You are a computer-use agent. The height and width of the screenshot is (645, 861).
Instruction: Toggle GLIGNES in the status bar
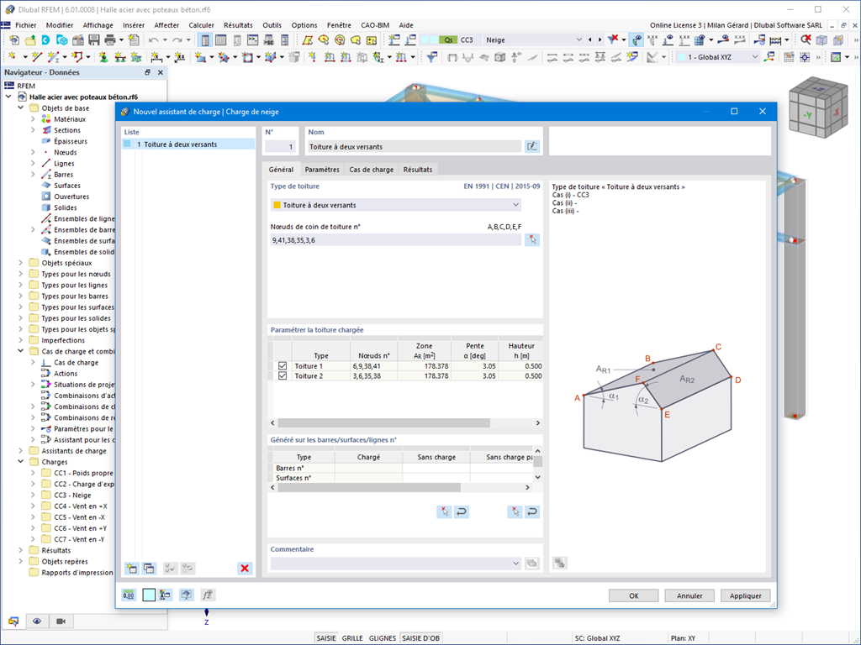pos(383,638)
